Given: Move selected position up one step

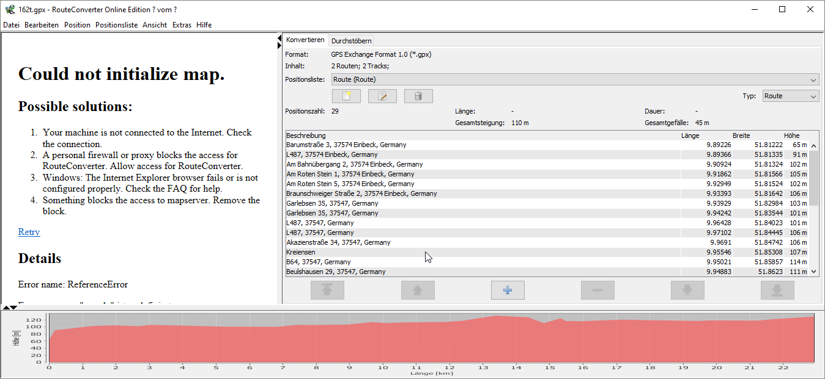Looking at the screenshot, I should (418, 291).
